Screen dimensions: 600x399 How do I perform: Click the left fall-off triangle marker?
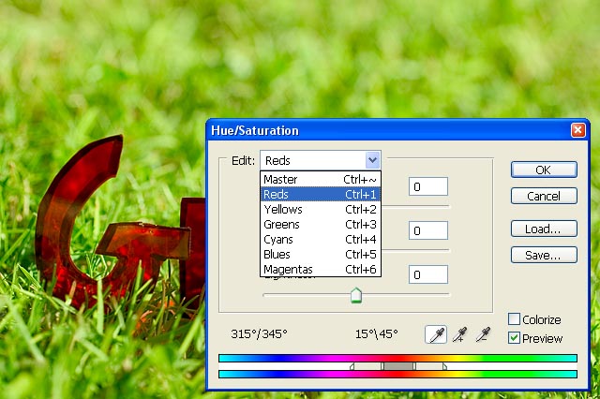(352, 366)
